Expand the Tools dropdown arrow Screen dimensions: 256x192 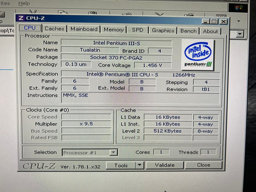(139, 165)
